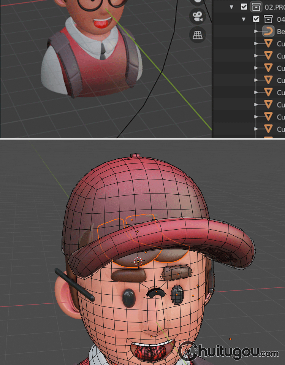Collapse the 04 collection
Viewport: 285px width, 365px height.
pyautogui.click(x=244, y=19)
